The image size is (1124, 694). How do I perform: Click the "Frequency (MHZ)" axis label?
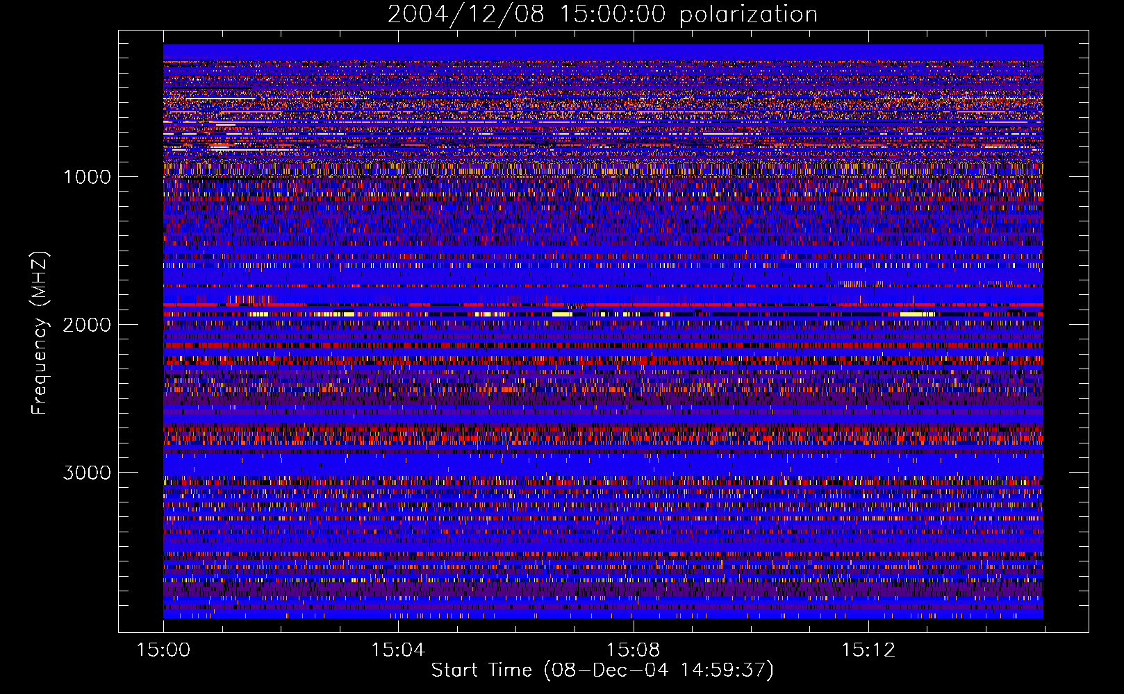tap(40, 333)
